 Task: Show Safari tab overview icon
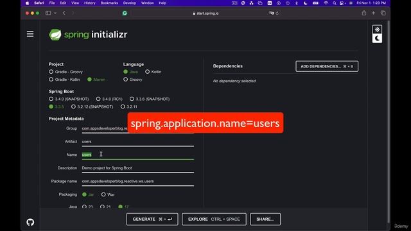tap(383, 13)
